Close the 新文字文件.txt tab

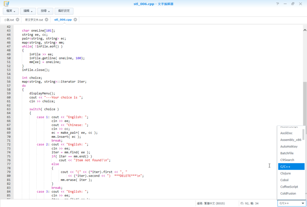(46, 19)
